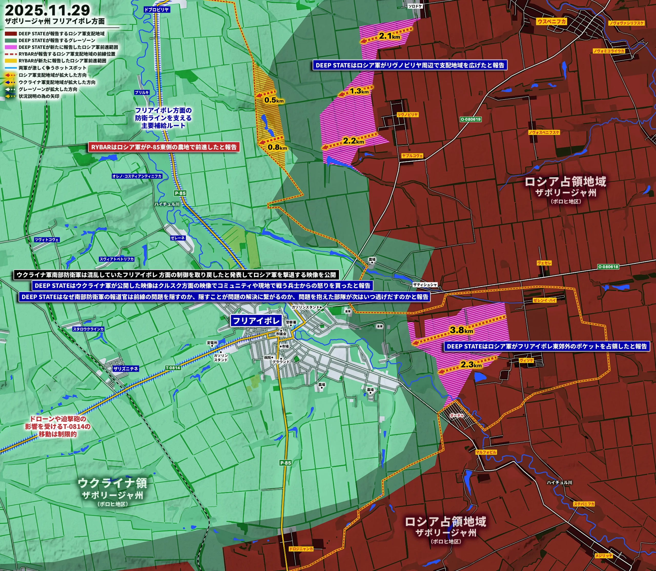Click the yellow RYBAR legend swatch
Image resolution: width=656 pixels, height=571 pixels.
click(x=11, y=60)
